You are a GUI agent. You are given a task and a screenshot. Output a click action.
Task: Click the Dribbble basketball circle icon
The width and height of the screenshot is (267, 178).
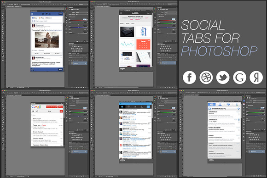click(x=206, y=78)
